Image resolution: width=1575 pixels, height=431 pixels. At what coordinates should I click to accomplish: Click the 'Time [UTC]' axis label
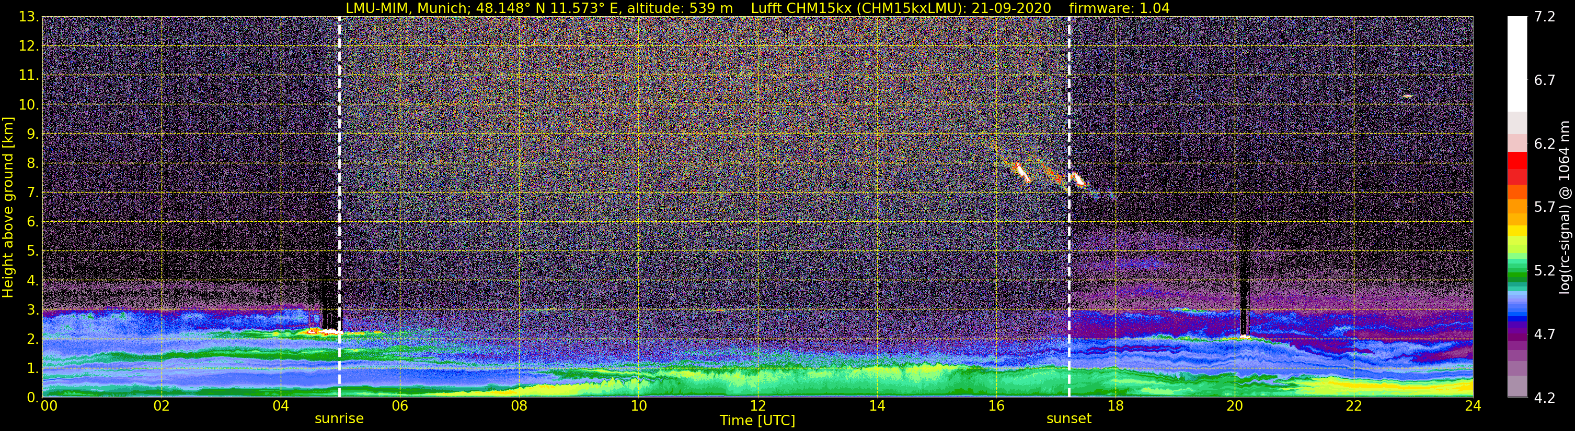pos(757,421)
